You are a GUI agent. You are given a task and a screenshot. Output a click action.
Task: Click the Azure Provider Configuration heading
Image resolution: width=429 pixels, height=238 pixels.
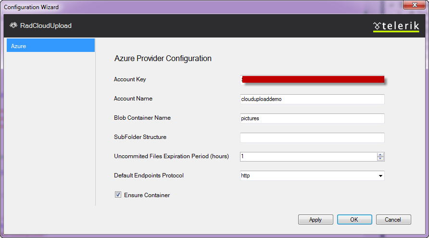pyautogui.click(x=163, y=58)
